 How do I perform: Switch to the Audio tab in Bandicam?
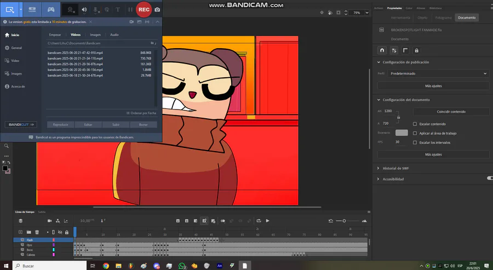pos(114,35)
